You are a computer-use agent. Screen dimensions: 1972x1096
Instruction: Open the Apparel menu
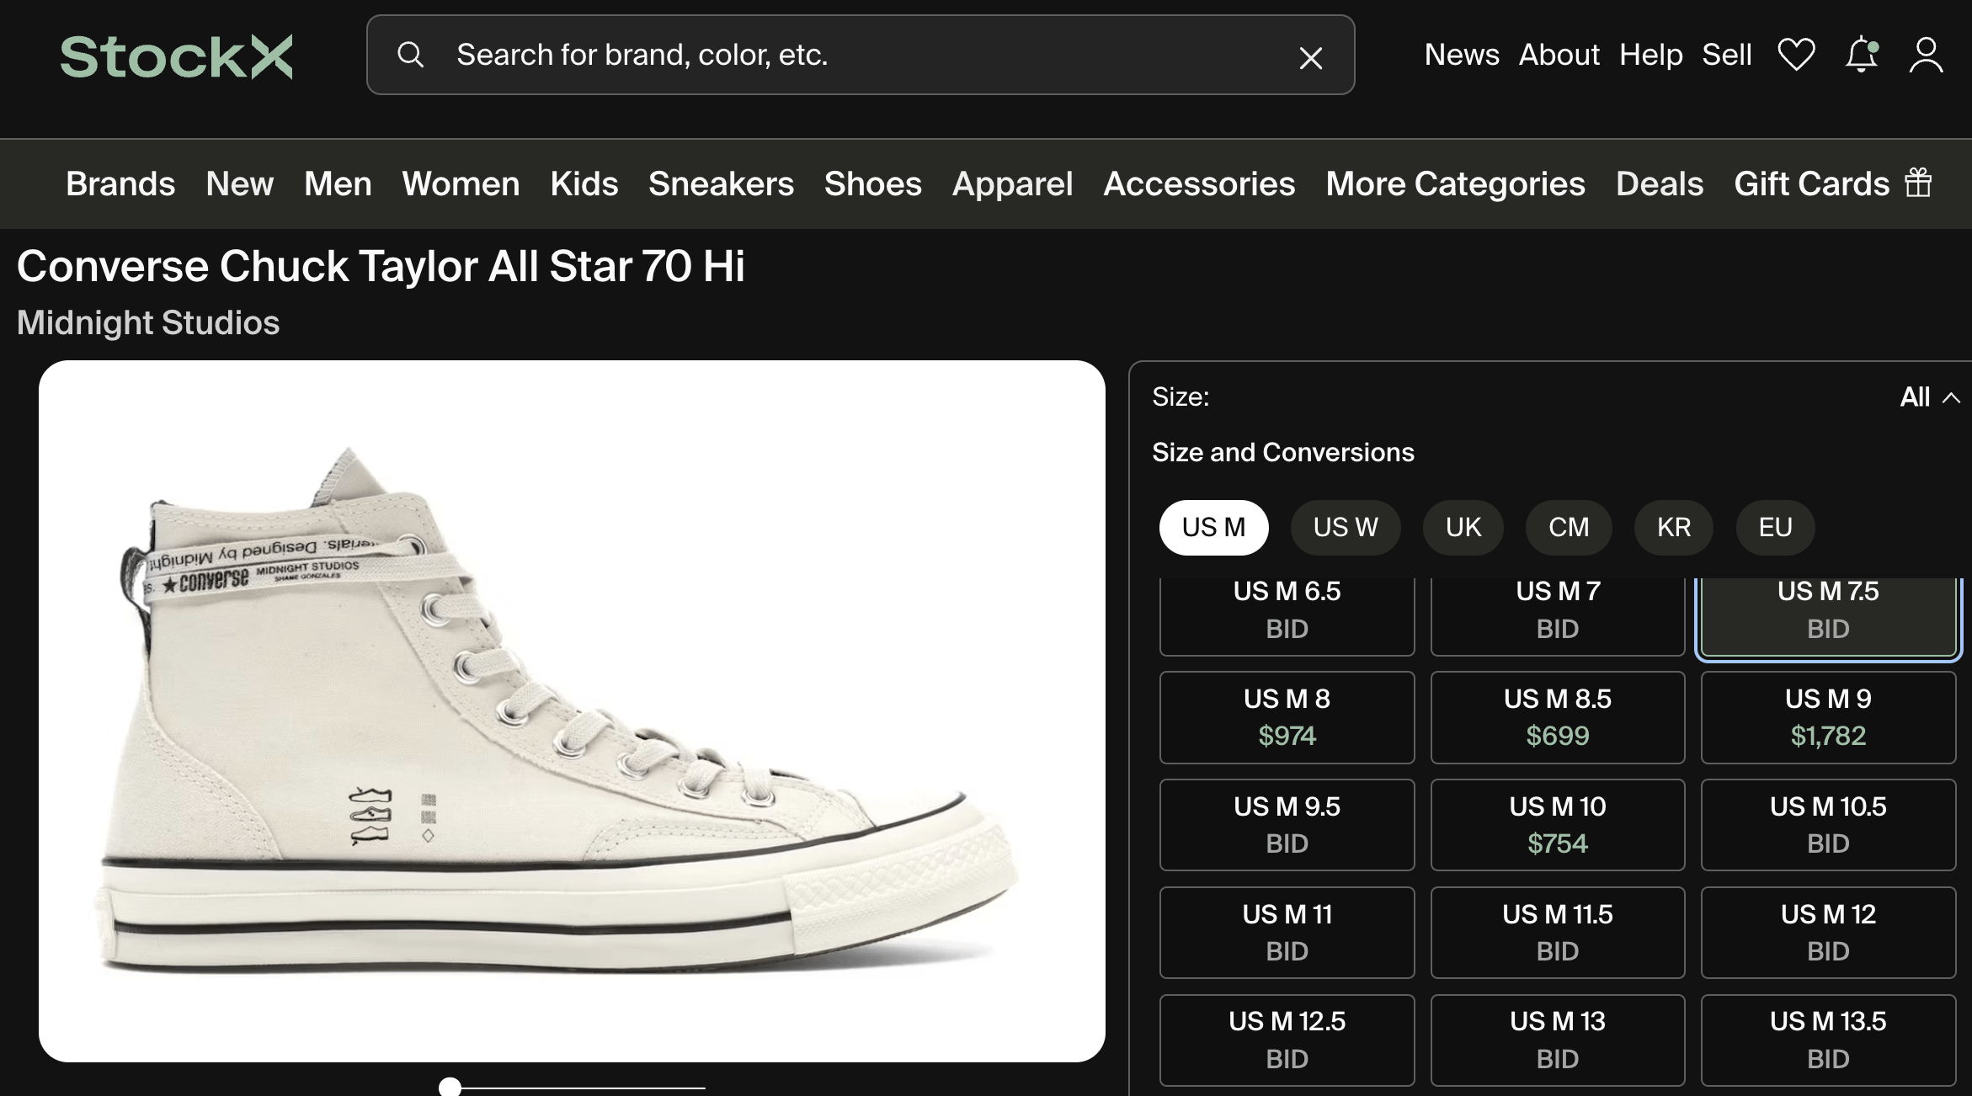1012,184
